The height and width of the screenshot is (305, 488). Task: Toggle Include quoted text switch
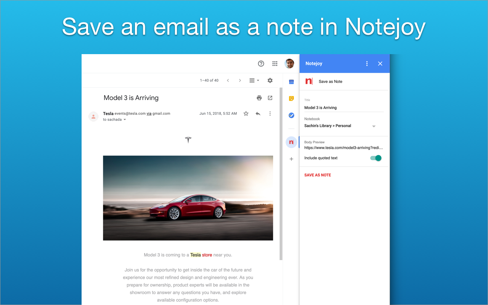pos(376,158)
